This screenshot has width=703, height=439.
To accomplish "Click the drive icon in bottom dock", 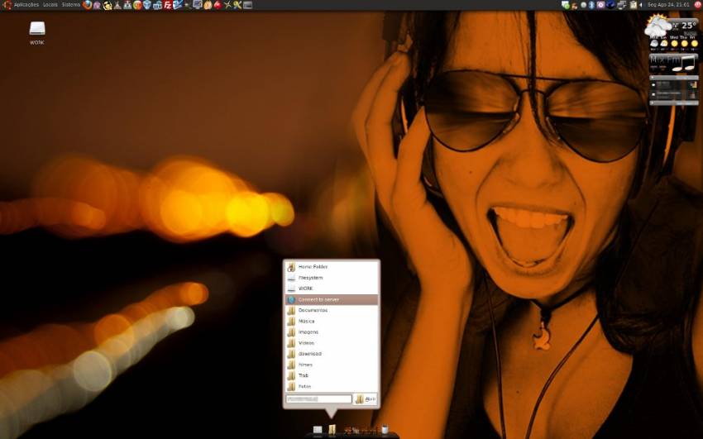I will 318,430.
